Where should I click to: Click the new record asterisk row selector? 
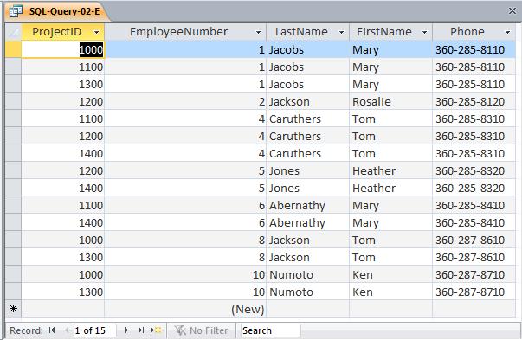tap(13, 309)
